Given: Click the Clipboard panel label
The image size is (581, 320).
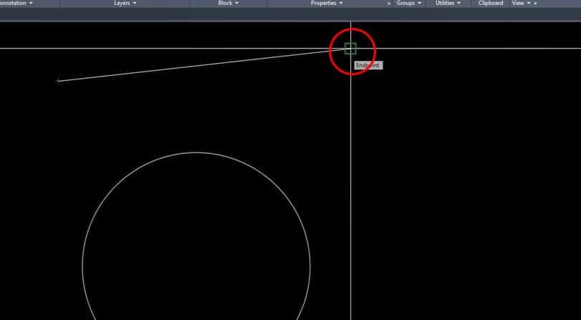Looking at the screenshot, I should click(x=491, y=3).
